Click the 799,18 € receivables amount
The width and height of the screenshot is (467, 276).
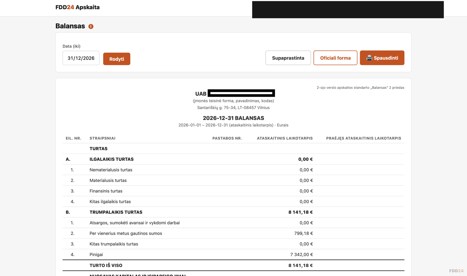(304, 234)
